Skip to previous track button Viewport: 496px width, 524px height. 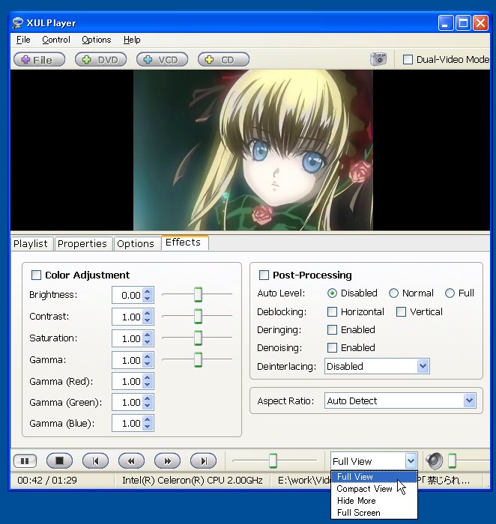point(95,461)
